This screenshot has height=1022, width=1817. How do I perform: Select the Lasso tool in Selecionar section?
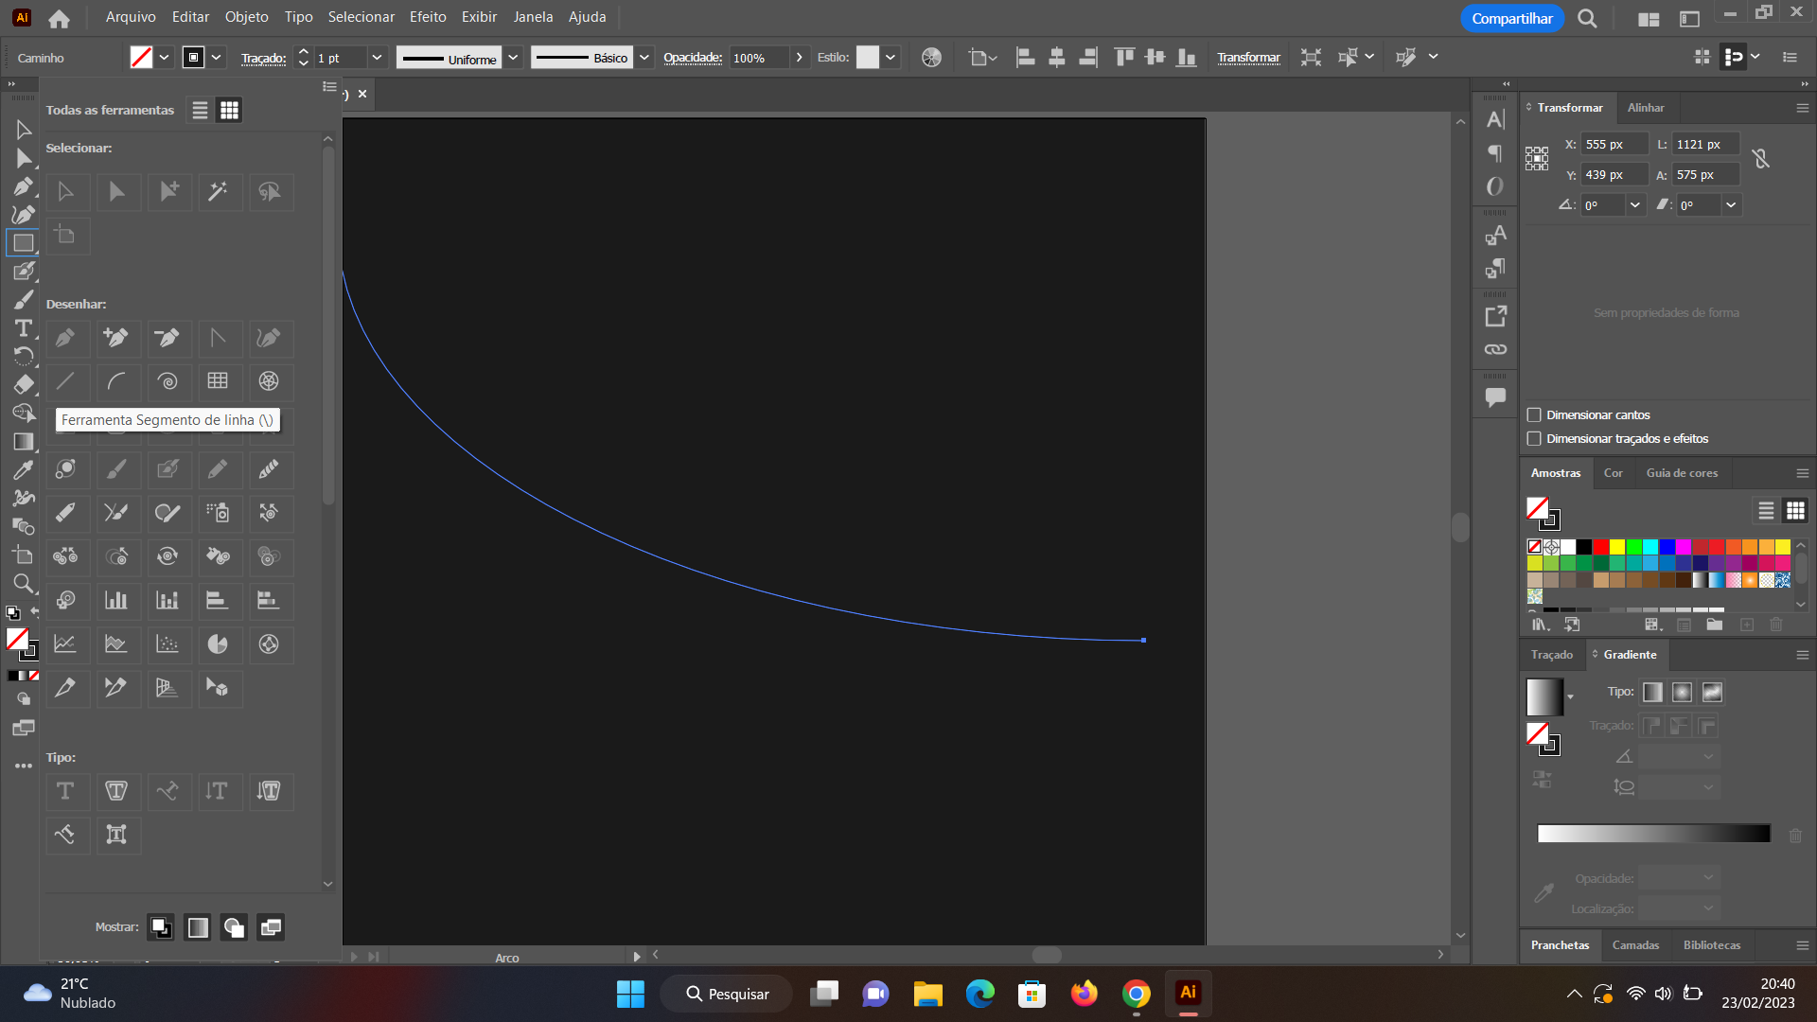pos(269,192)
